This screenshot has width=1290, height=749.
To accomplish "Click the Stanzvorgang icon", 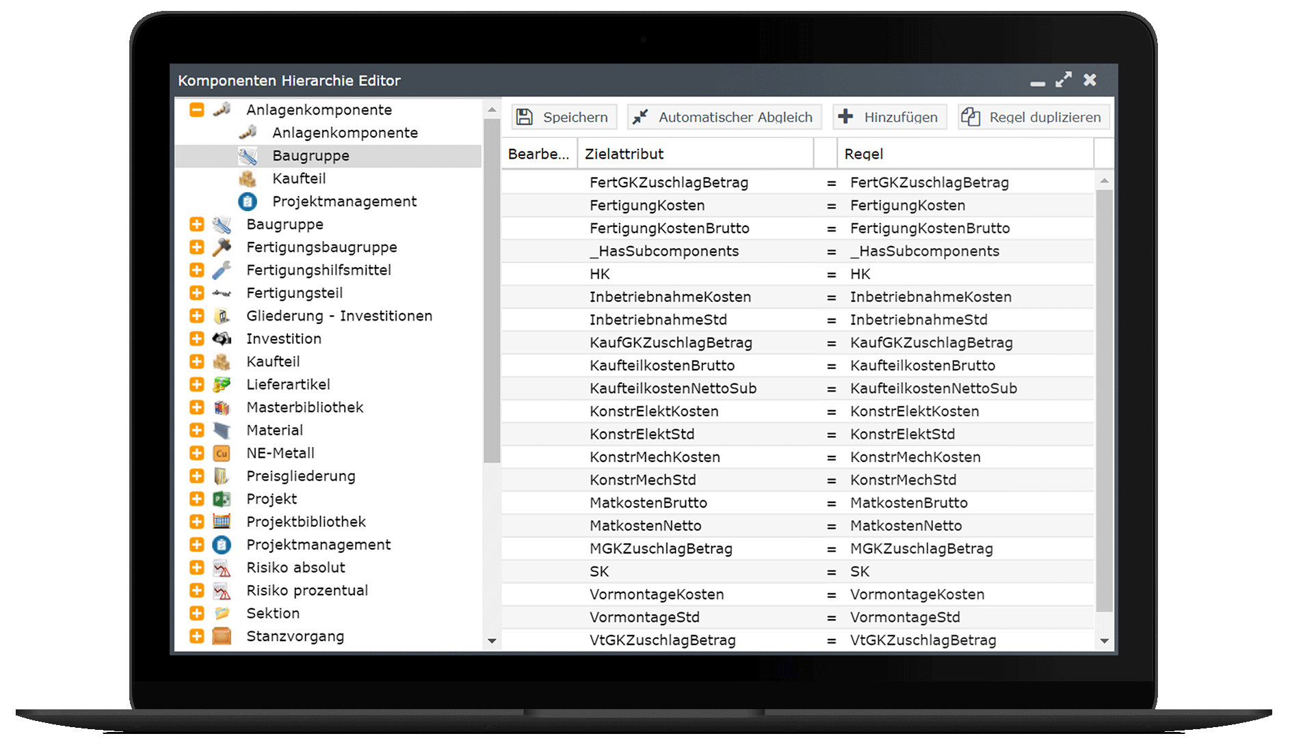I will click(x=222, y=636).
